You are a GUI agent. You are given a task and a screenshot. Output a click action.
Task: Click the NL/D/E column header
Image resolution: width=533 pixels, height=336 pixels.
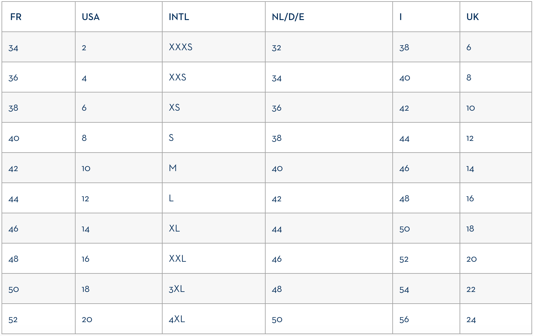click(288, 17)
